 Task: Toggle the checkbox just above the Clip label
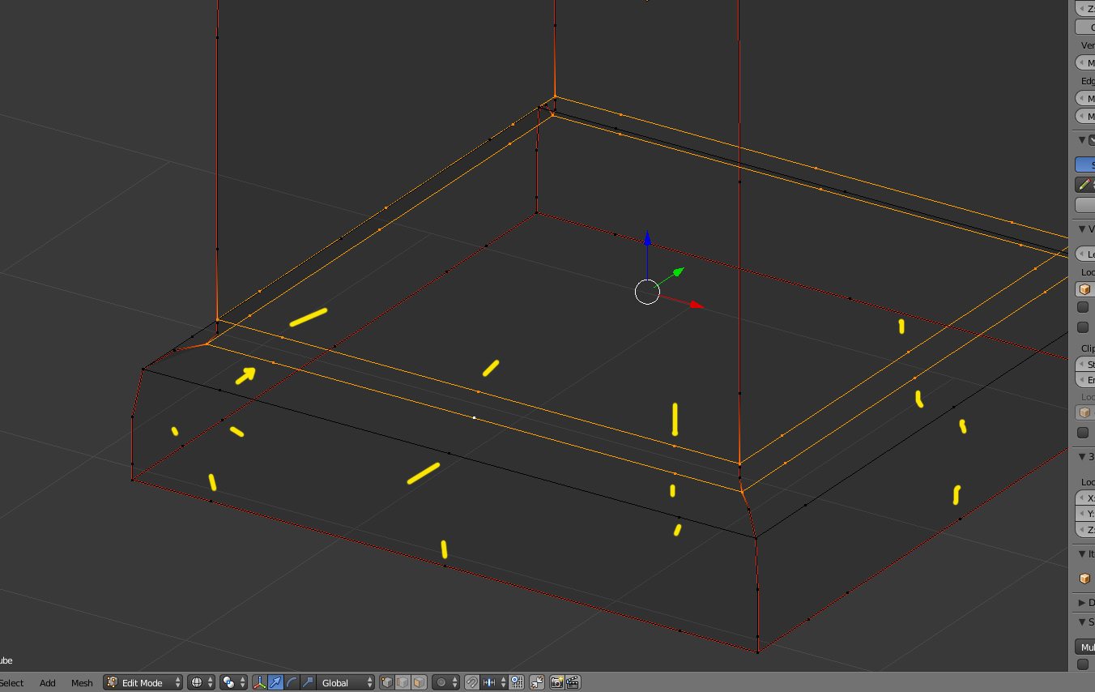click(x=1083, y=327)
